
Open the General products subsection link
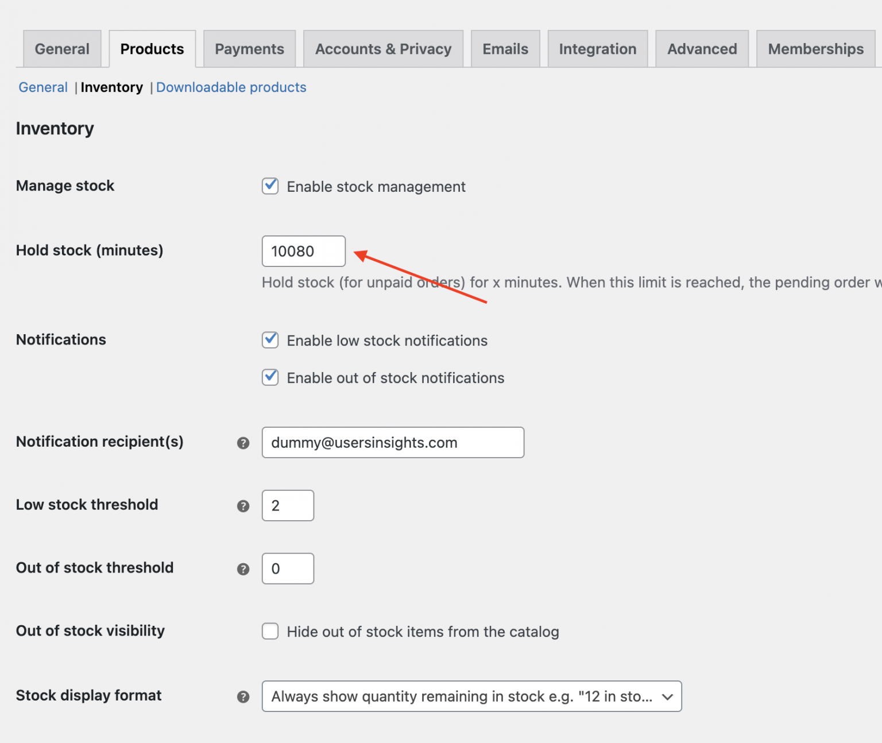pyautogui.click(x=42, y=87)
